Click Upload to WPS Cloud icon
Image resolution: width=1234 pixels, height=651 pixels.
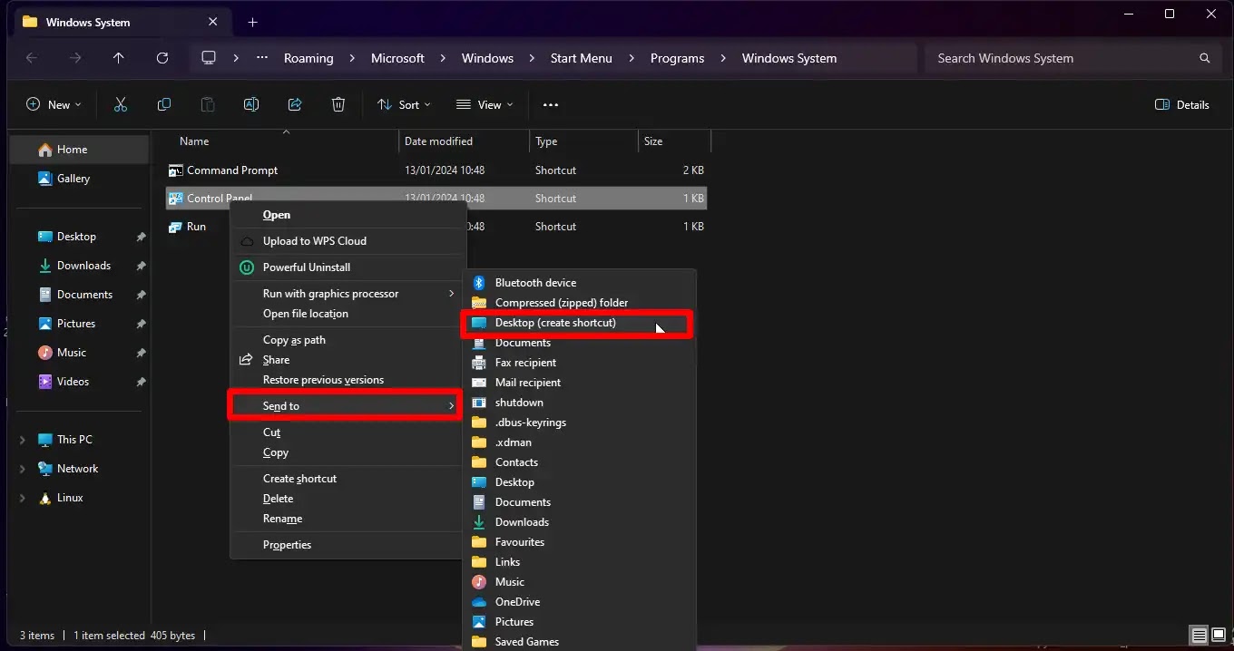tap(246, 241)
